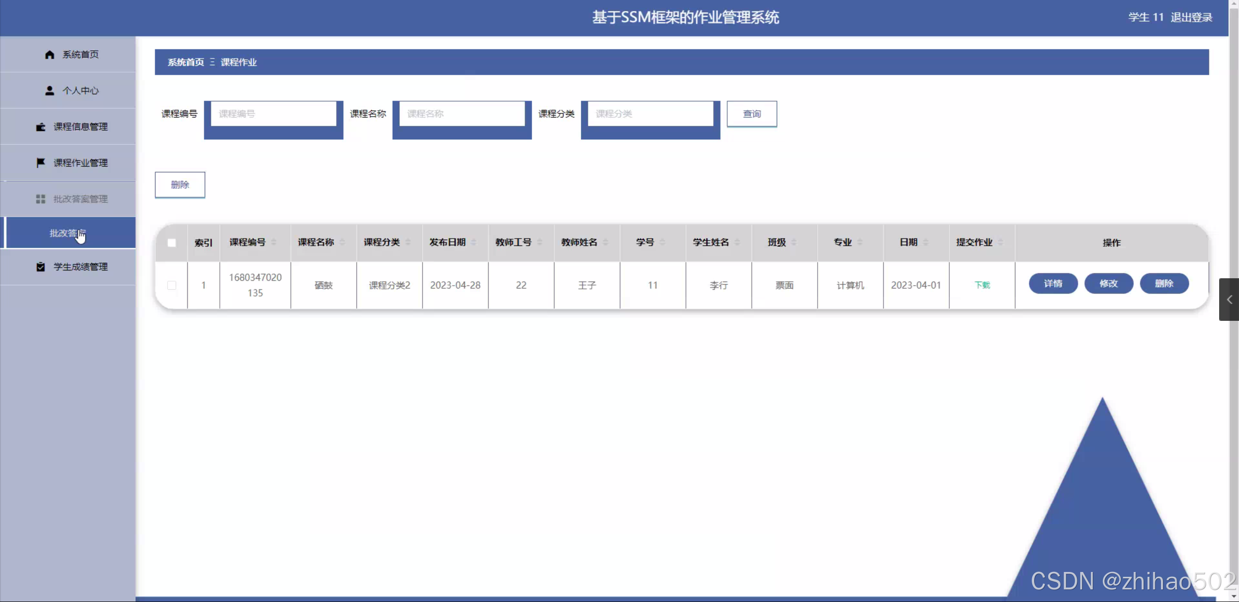Image resolution: width=1239 pixels, height=602 pixels.
Task: Click the 下载 link in 提交作业 column
Action: click(x=982, y=285)
